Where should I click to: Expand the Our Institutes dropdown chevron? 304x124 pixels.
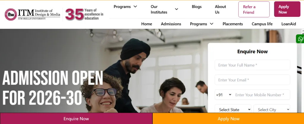point(176,9)
